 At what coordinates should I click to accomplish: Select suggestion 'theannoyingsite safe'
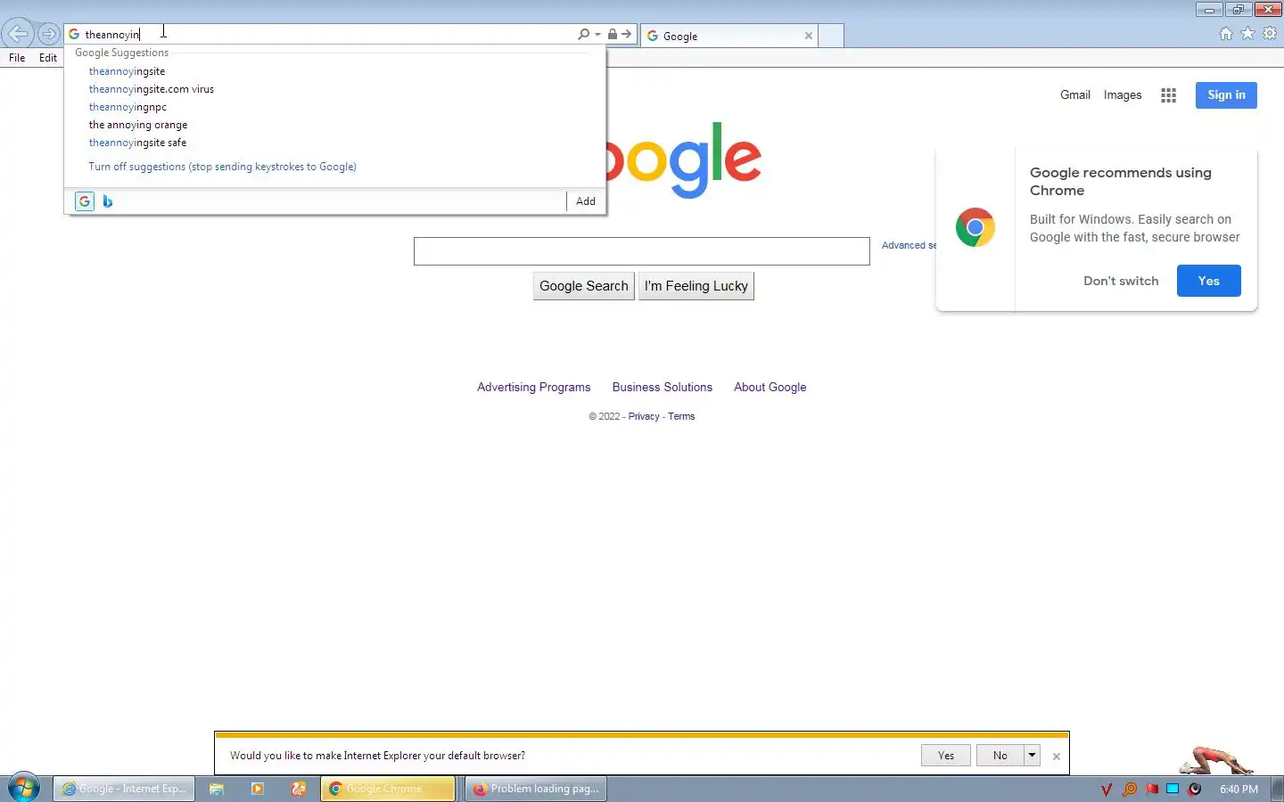click(137, 143)
